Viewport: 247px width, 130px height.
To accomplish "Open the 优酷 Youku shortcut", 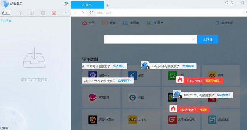I will (141, 97).
